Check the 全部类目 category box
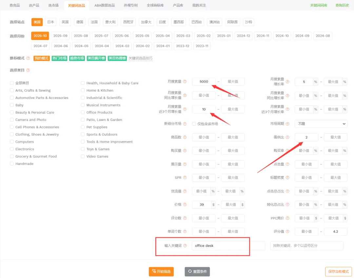Viewport: 354px width, 278px height. point(12,83)
